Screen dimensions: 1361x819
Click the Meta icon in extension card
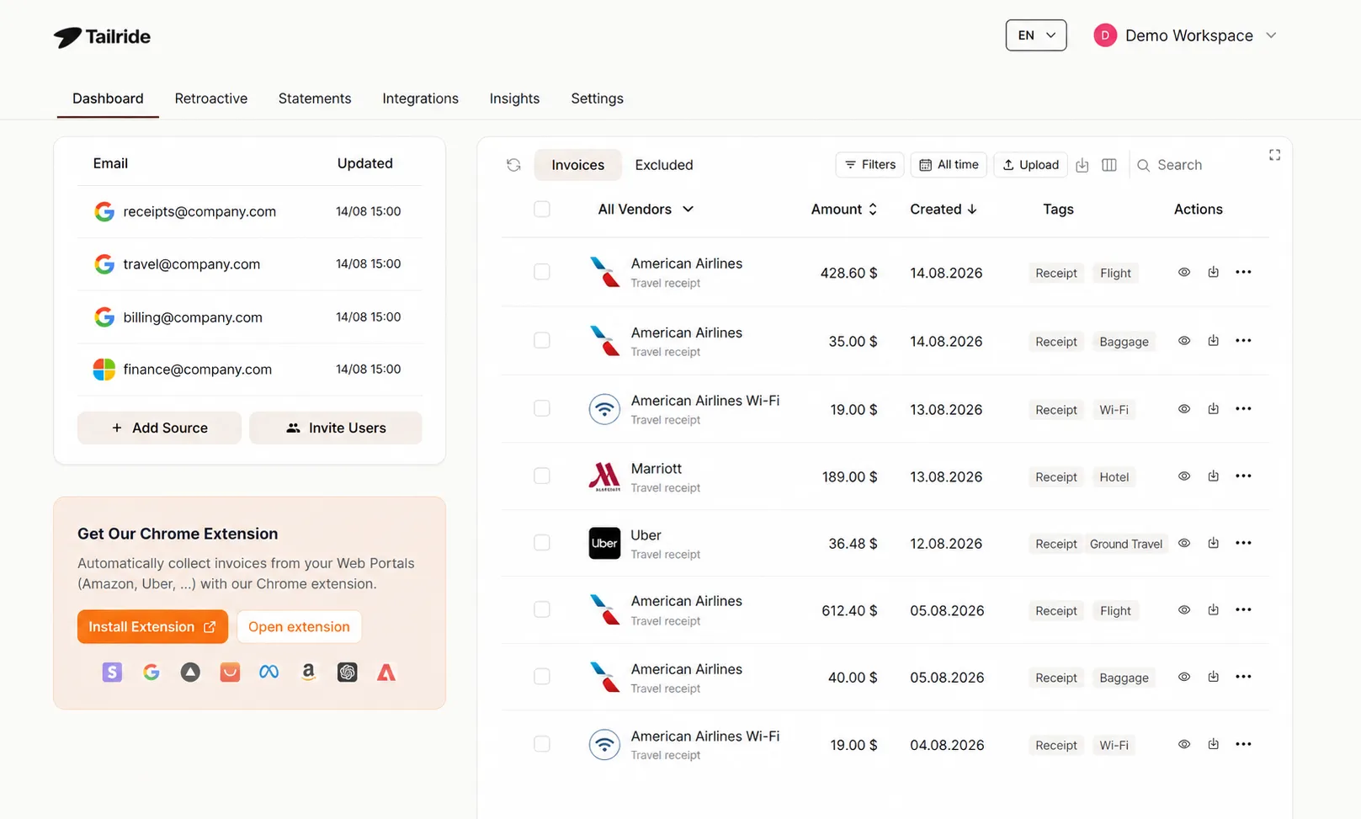coord(268,672)
